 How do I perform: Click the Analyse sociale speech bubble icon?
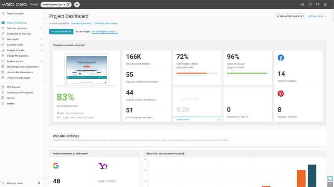(3, 61)
